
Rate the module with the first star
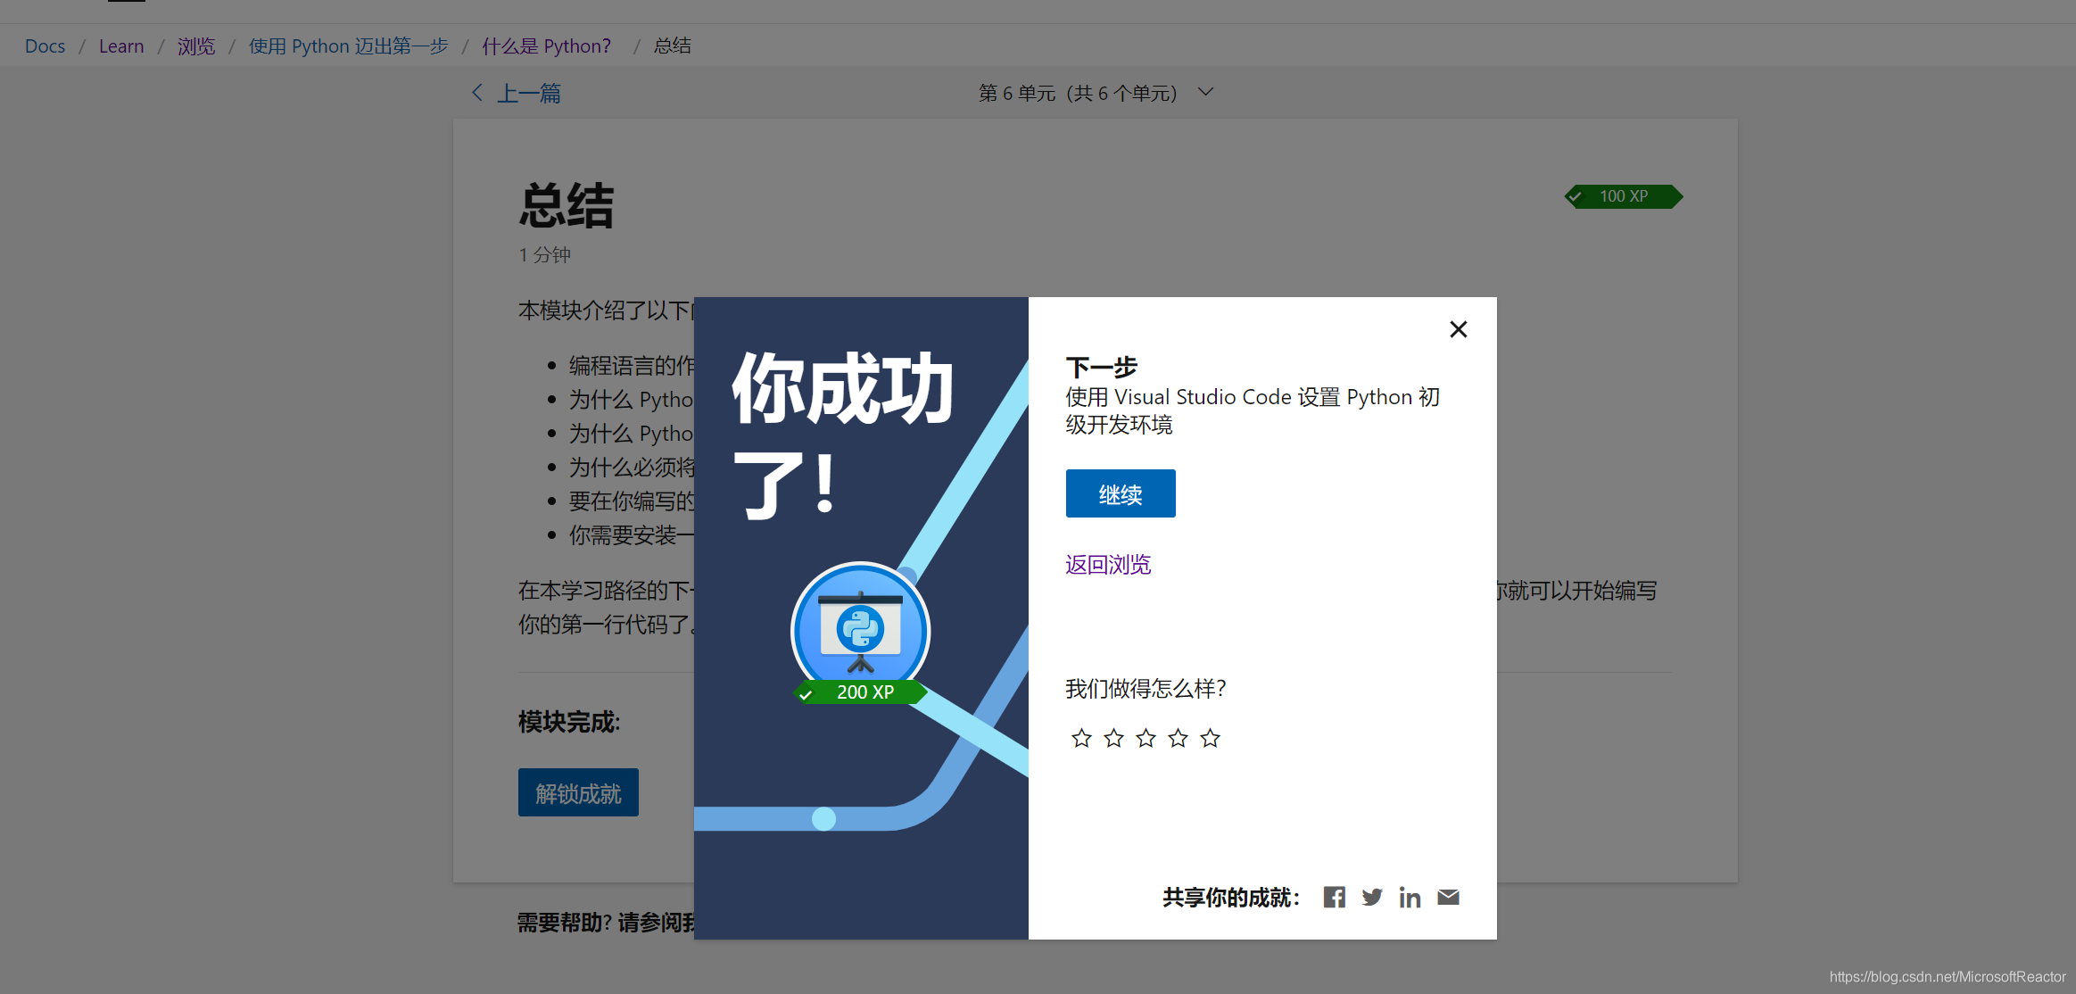[1081, 738]
